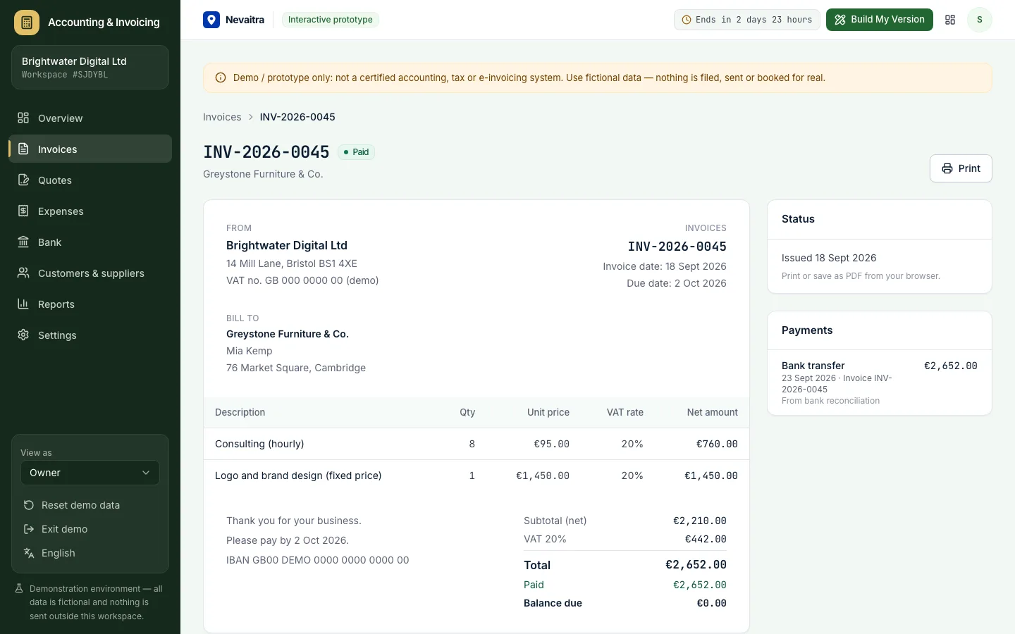The image size is (1015, 634).
Task: Click the Bank transfer payment entry
Action: coord(880,383)
